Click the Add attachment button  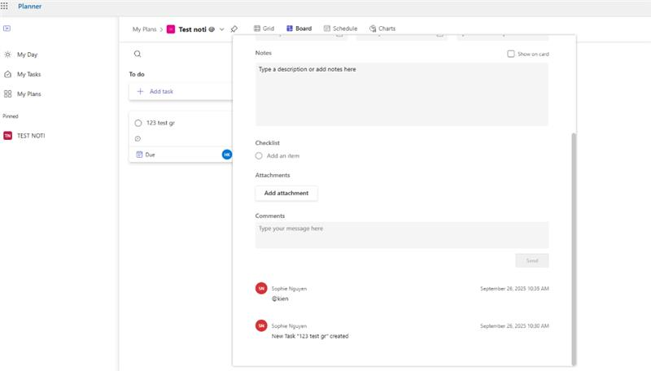pyautogui.click(x=286, y=193)
